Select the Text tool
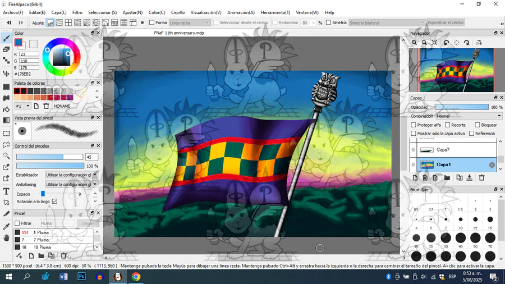 [x=6, y=191]
